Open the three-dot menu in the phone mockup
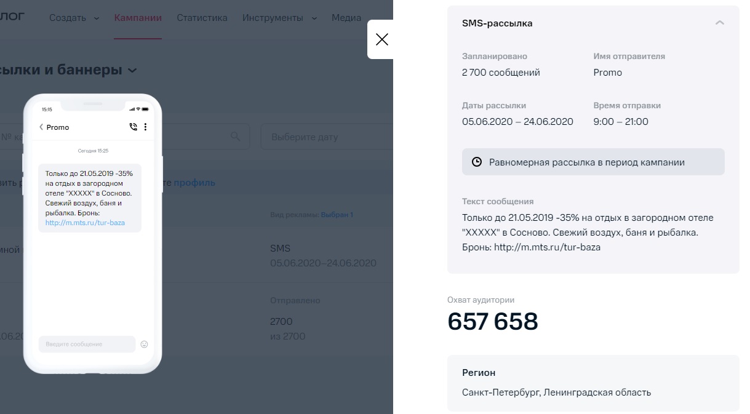750x414 pixels. coord(145,127)
